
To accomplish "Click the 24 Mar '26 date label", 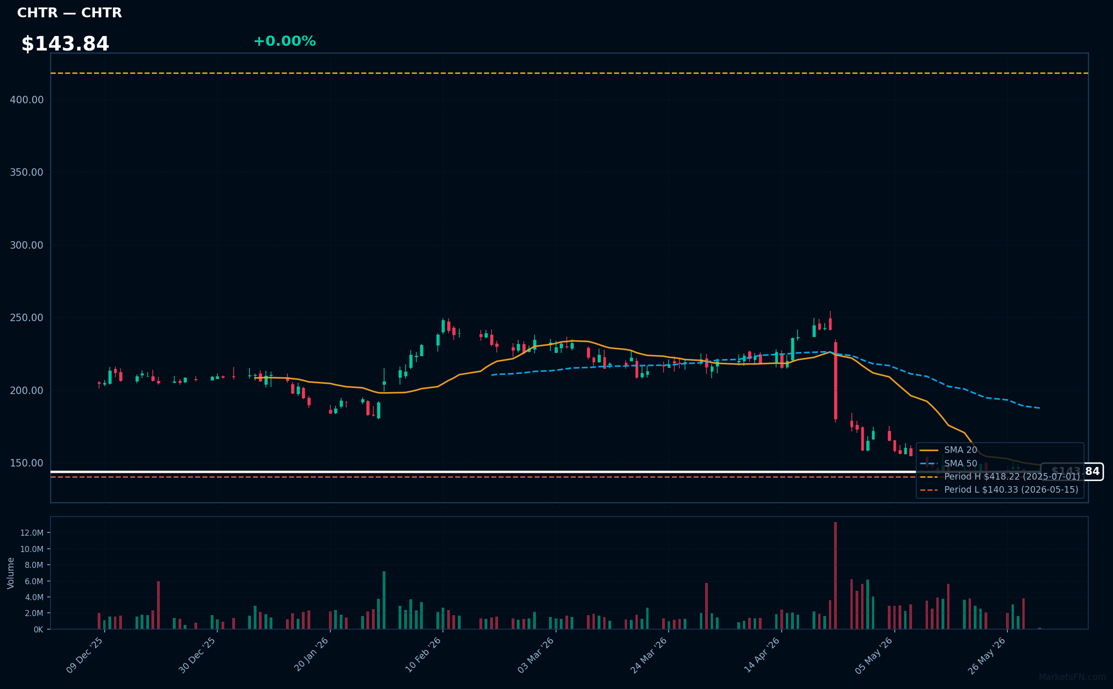I will (x=649, y=655).
